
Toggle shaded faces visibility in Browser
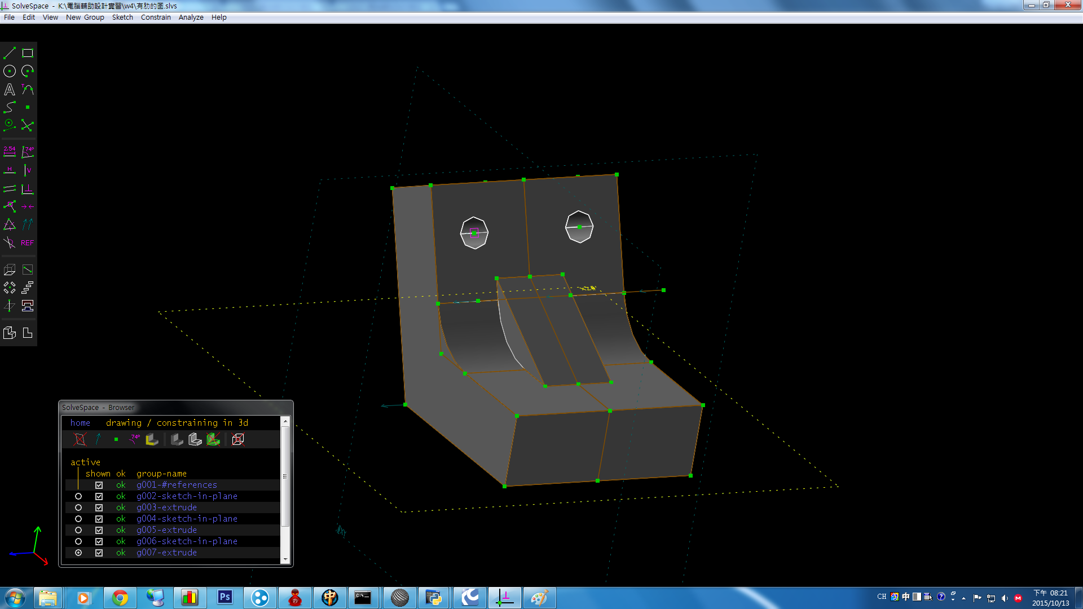point(152,439)
